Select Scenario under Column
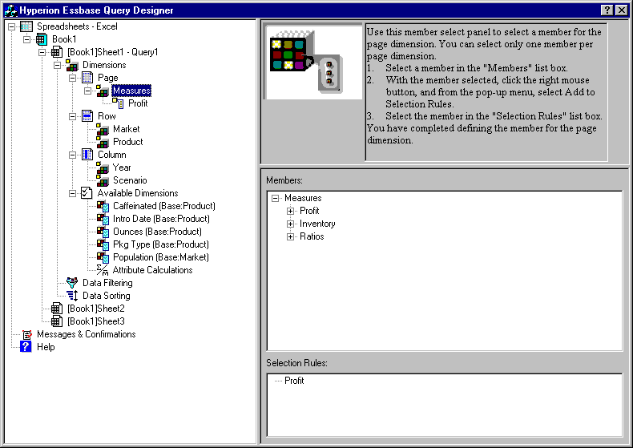The width and height of the screenshot is (633, 448). (129, 180)
